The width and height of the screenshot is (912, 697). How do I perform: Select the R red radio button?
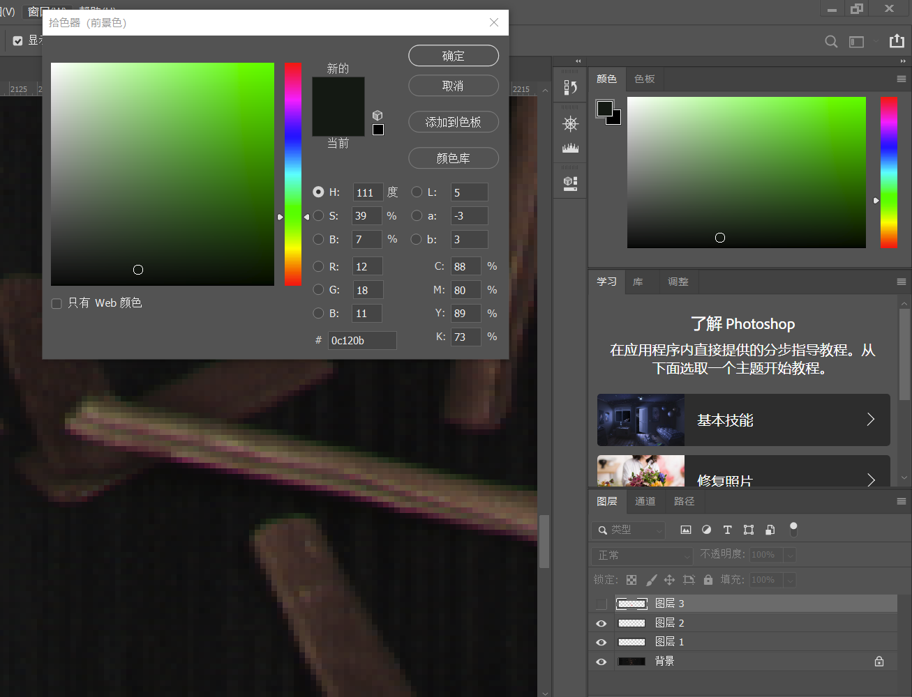[318, 266]
